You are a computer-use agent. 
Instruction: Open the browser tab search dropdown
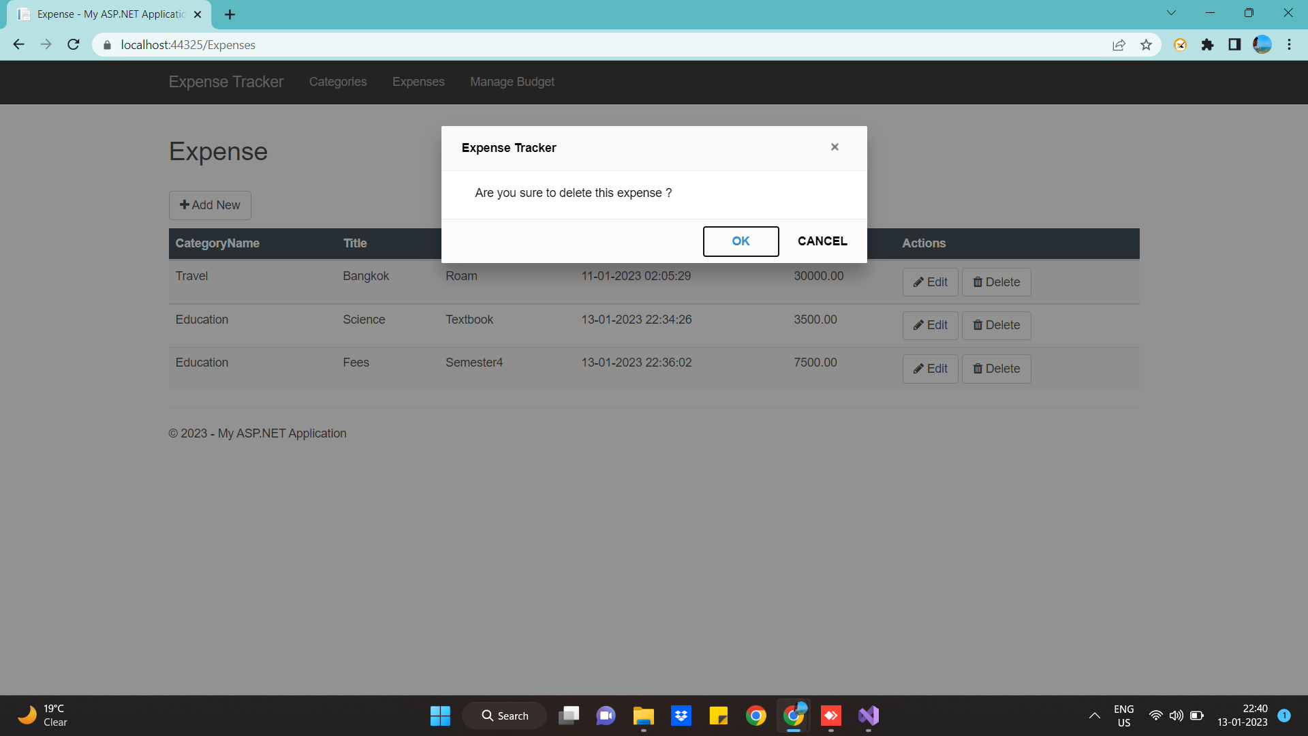click(x=1172, y=12)
